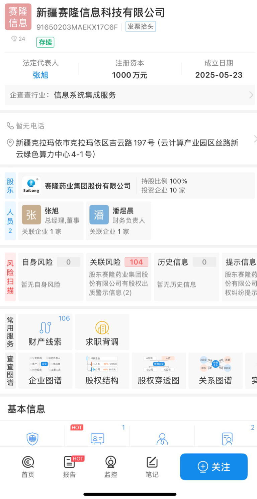The height and width of the screenshot is (499, 257).
Task: Tap the shield icon under 基本信息
Action: pos(32,439)
